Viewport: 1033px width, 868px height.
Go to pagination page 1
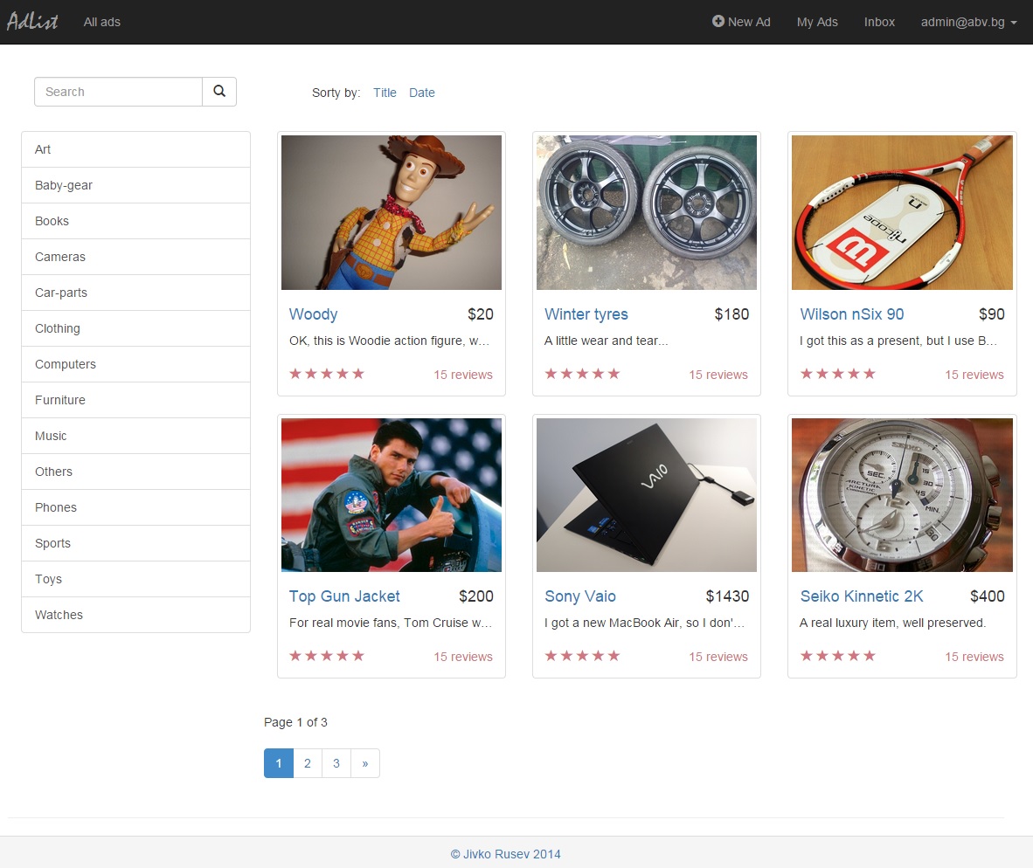point(279,763)
